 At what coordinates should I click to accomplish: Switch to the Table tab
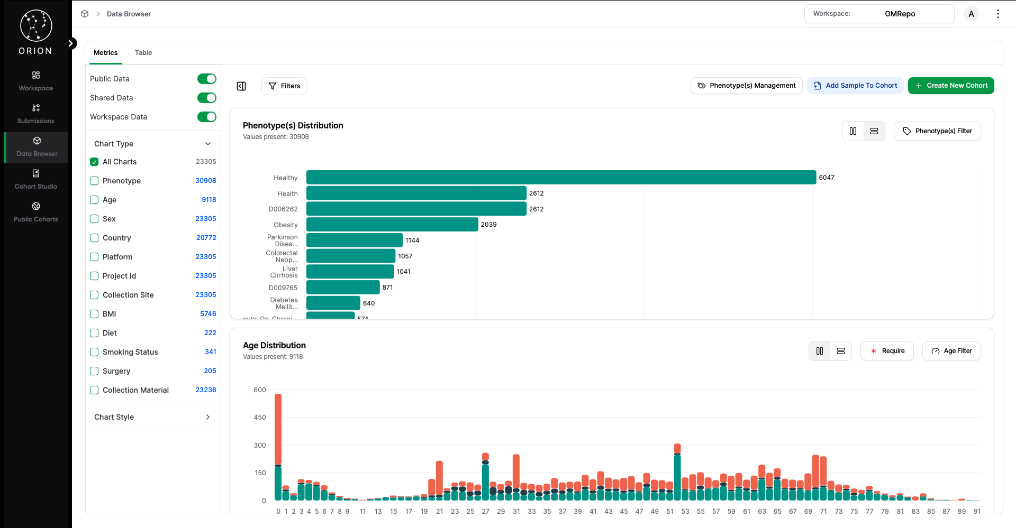tap(143, 52)
